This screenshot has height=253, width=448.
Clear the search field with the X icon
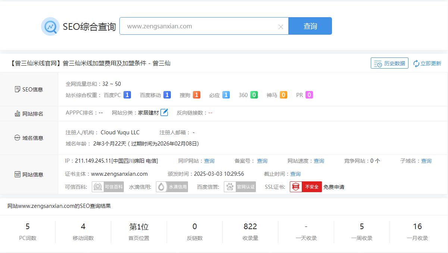click(x=281, y=27)
